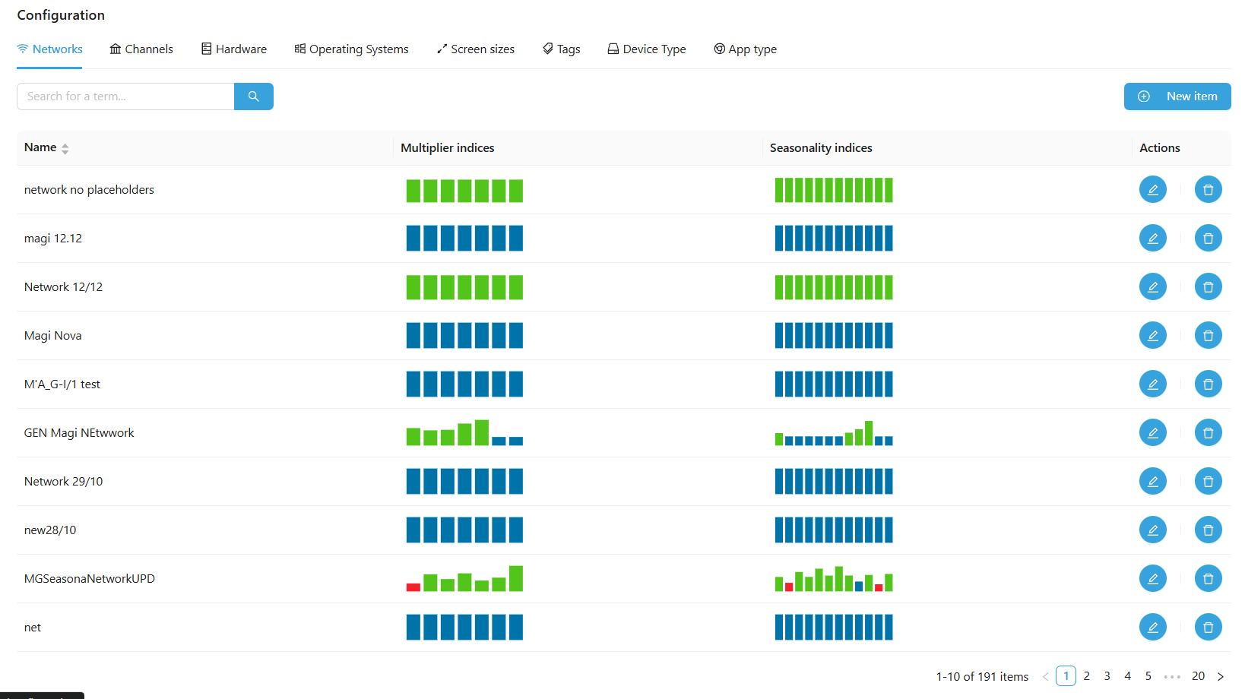
Task: Delete the 'magi 12.12' network
Action: pos(1208,239)
